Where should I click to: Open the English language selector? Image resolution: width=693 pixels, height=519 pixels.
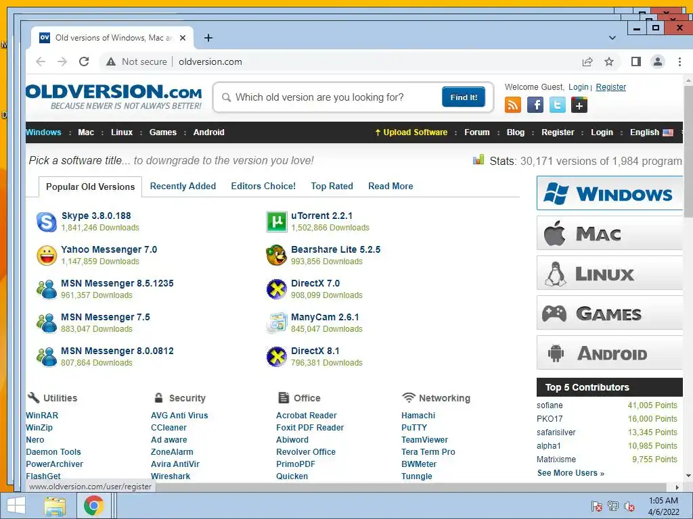(652, 132)
